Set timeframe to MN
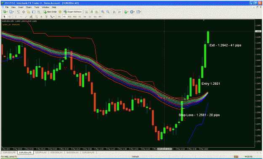Viewport: 263px width, 159px height. click(x=100, y=17)
